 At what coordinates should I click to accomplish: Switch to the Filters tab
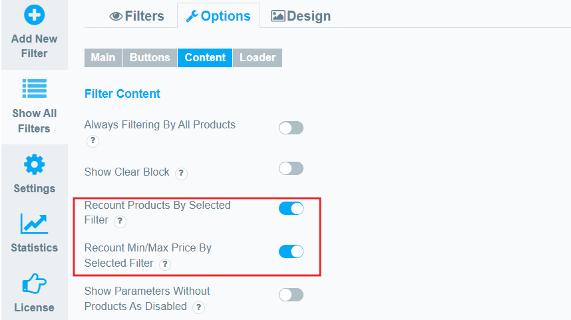137,16
